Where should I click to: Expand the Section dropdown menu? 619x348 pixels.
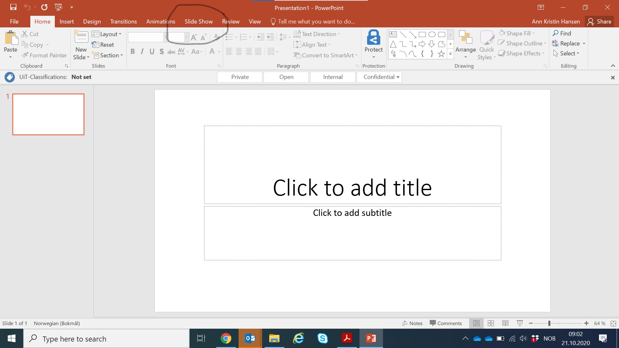pos(108,55)
